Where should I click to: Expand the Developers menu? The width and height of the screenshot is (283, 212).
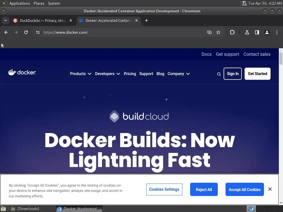click(108, 74)
